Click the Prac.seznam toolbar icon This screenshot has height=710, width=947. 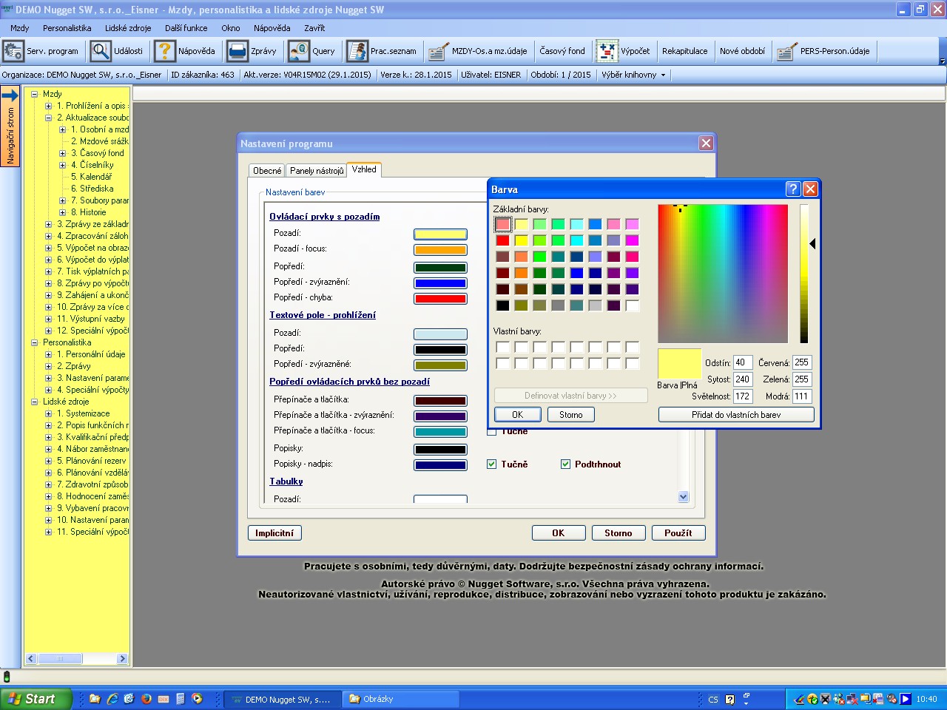click(x=357, y=51)
